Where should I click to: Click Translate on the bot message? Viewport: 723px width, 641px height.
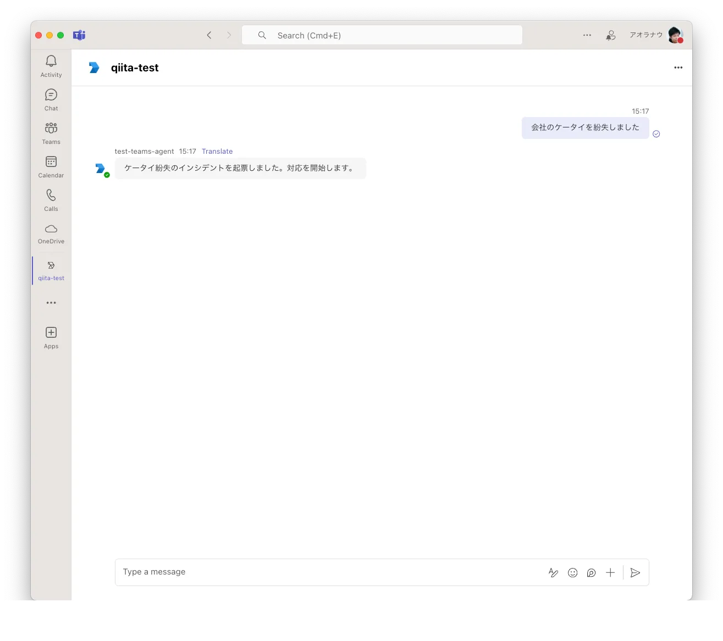[x=217, y=152]
